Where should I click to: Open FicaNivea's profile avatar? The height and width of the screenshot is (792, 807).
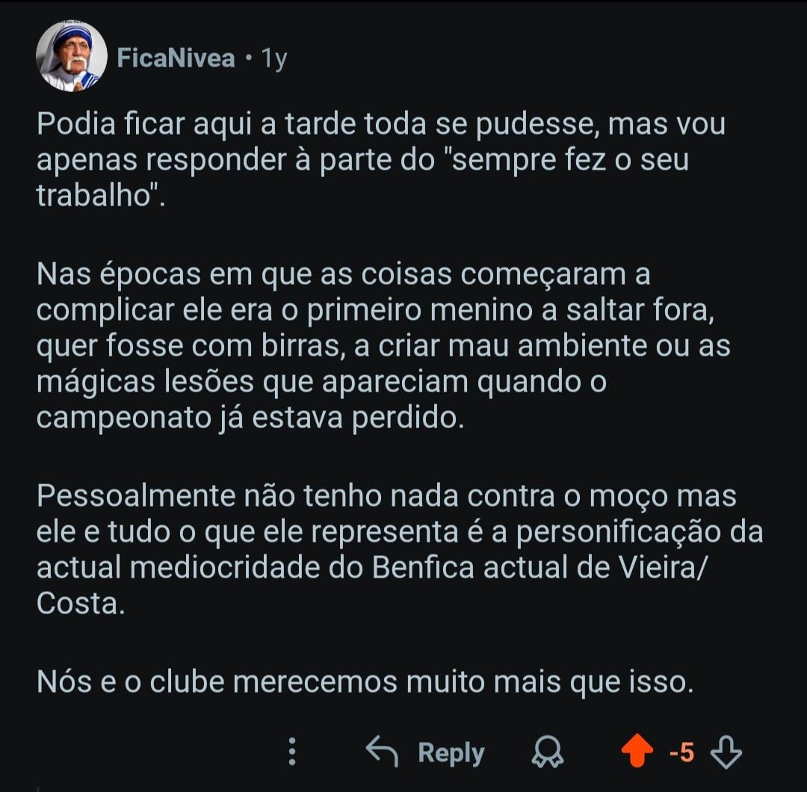coord(72,57)
